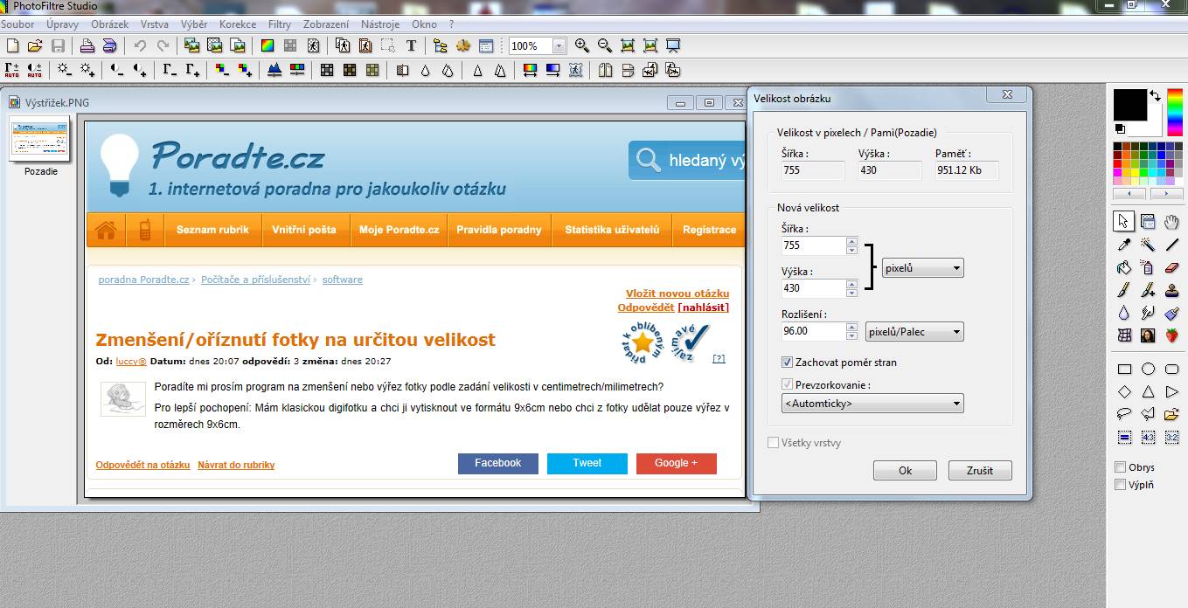Adjust the Rozlišení spinner arrows
Screen dimensions: 1188x608
(x=852, y=331)
